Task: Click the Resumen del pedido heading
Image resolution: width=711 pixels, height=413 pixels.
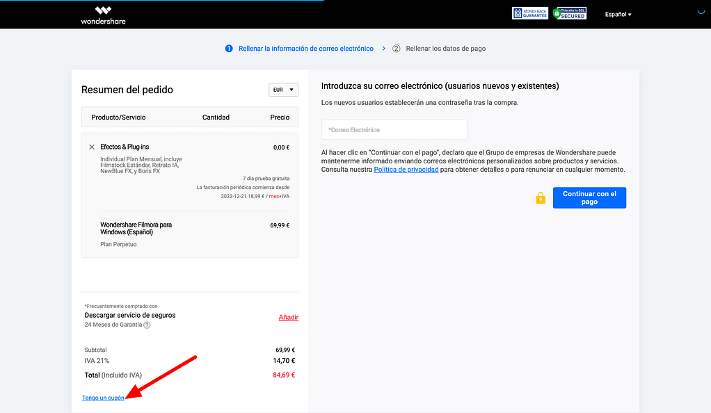Action: coord(127,90)
